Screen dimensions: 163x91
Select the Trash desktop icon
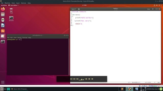11,11
